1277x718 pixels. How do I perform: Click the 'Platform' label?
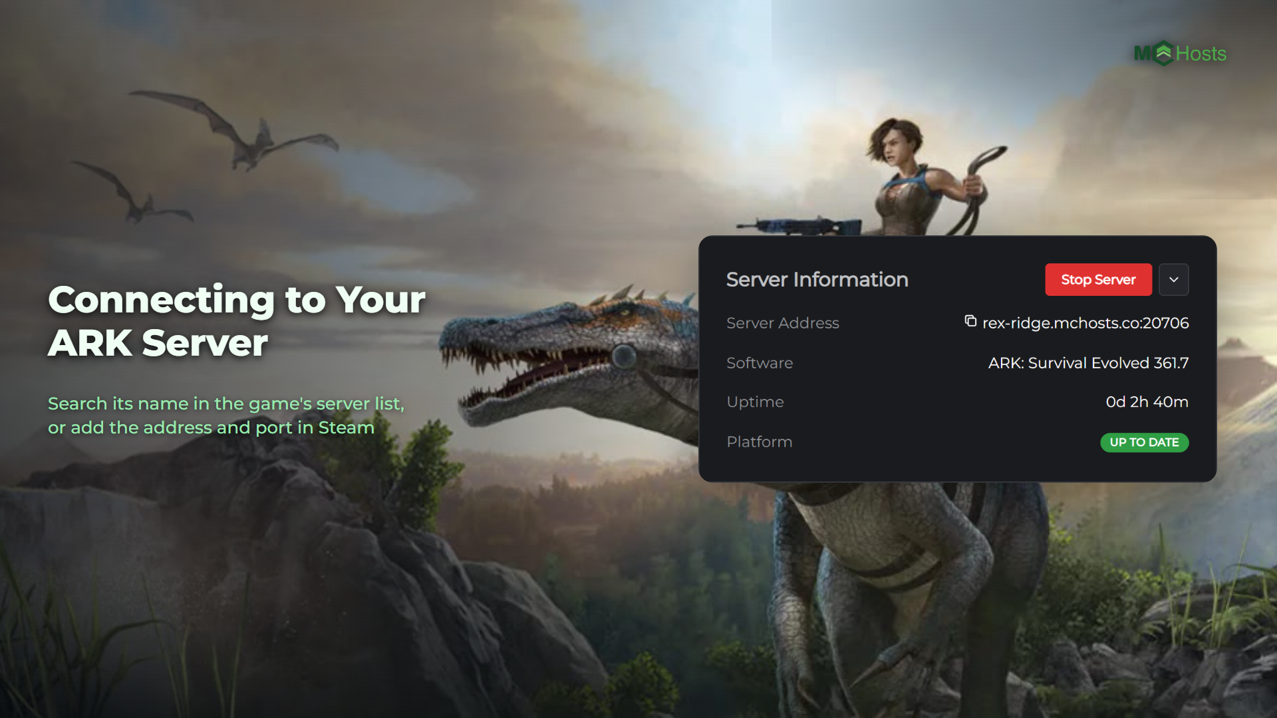pos(760,442)
